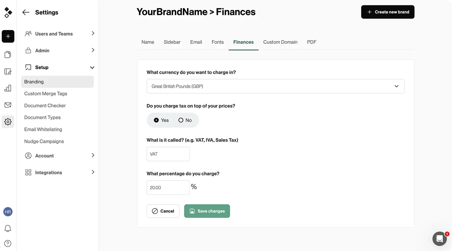The image size is (452, 251).
Task: Switch to the Custom Domain tab
Action: tap(280, 42)
